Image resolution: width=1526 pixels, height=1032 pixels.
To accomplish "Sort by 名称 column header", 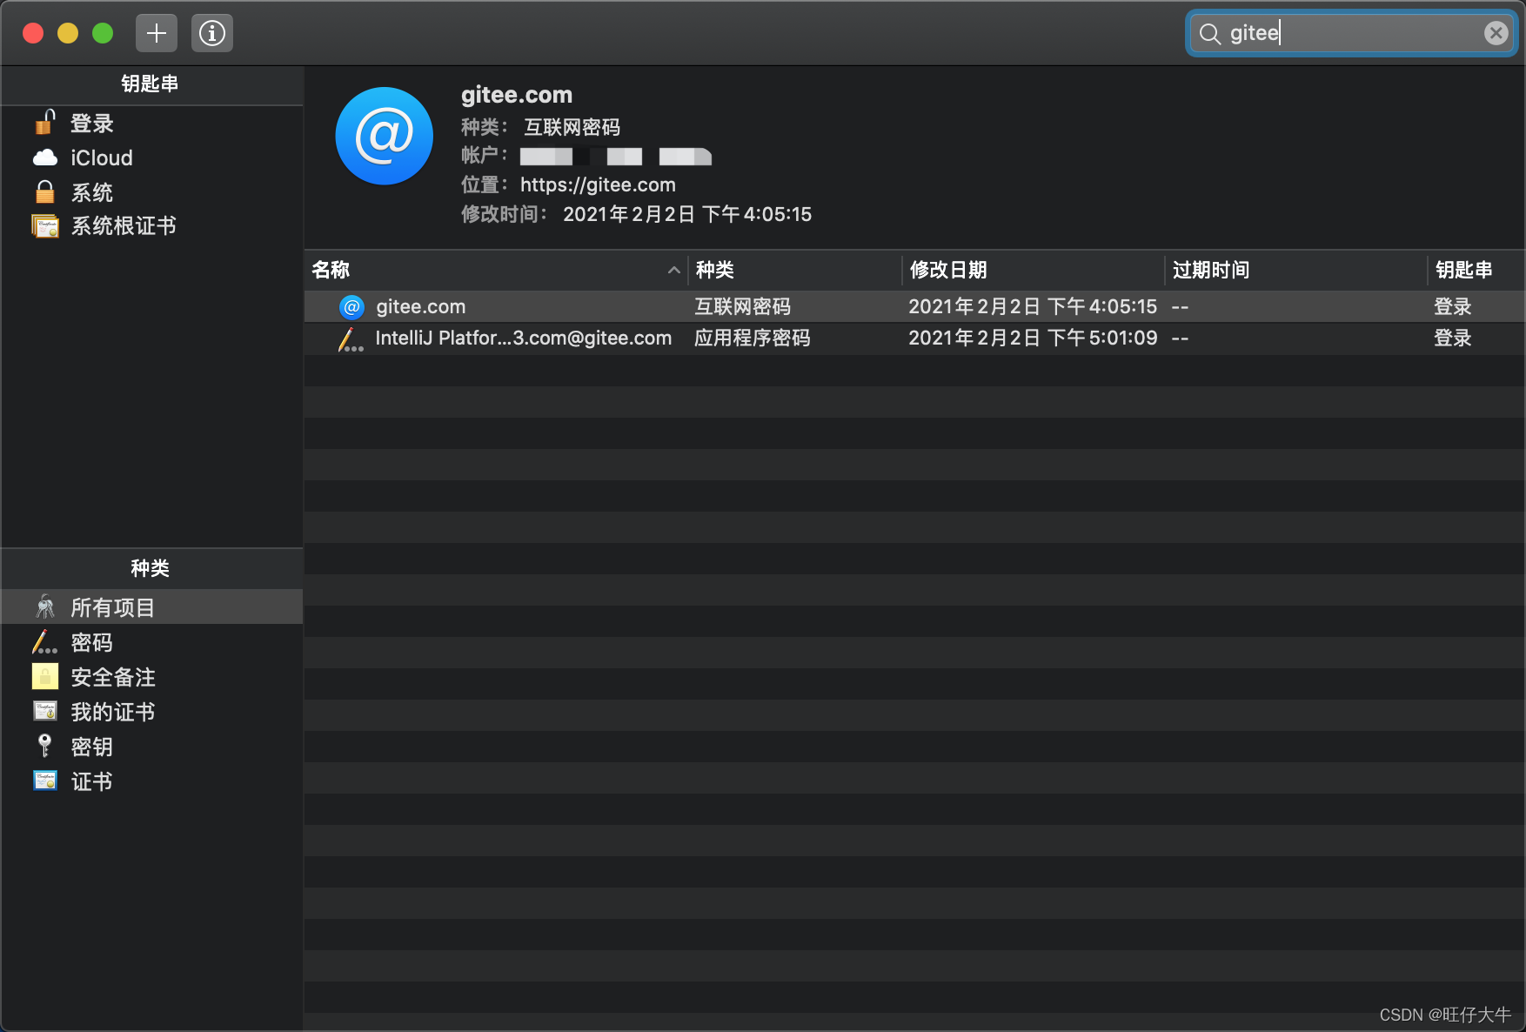I will [496, 270].
